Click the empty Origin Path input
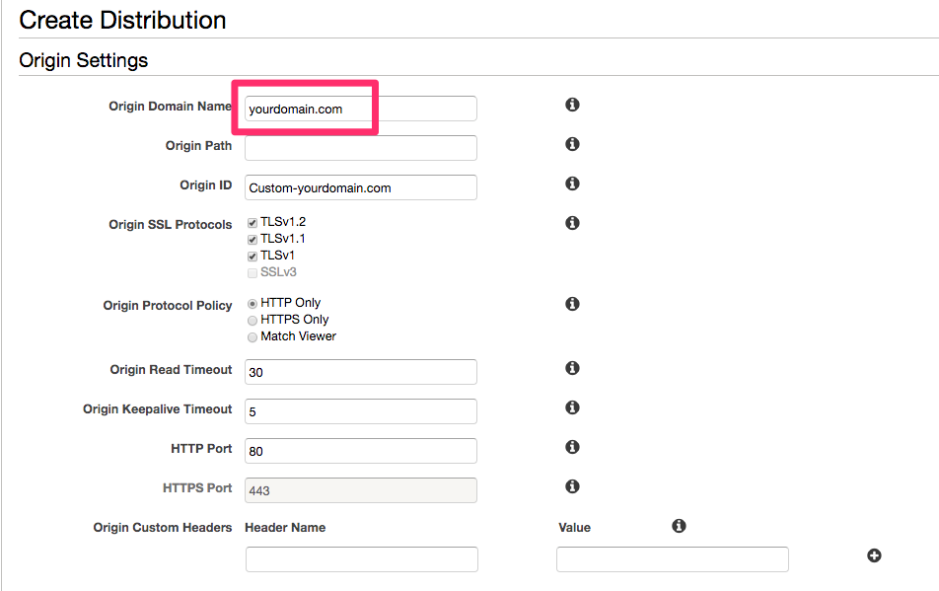The height and width of the screenshot is (591, 939). [x=361, y=149]
